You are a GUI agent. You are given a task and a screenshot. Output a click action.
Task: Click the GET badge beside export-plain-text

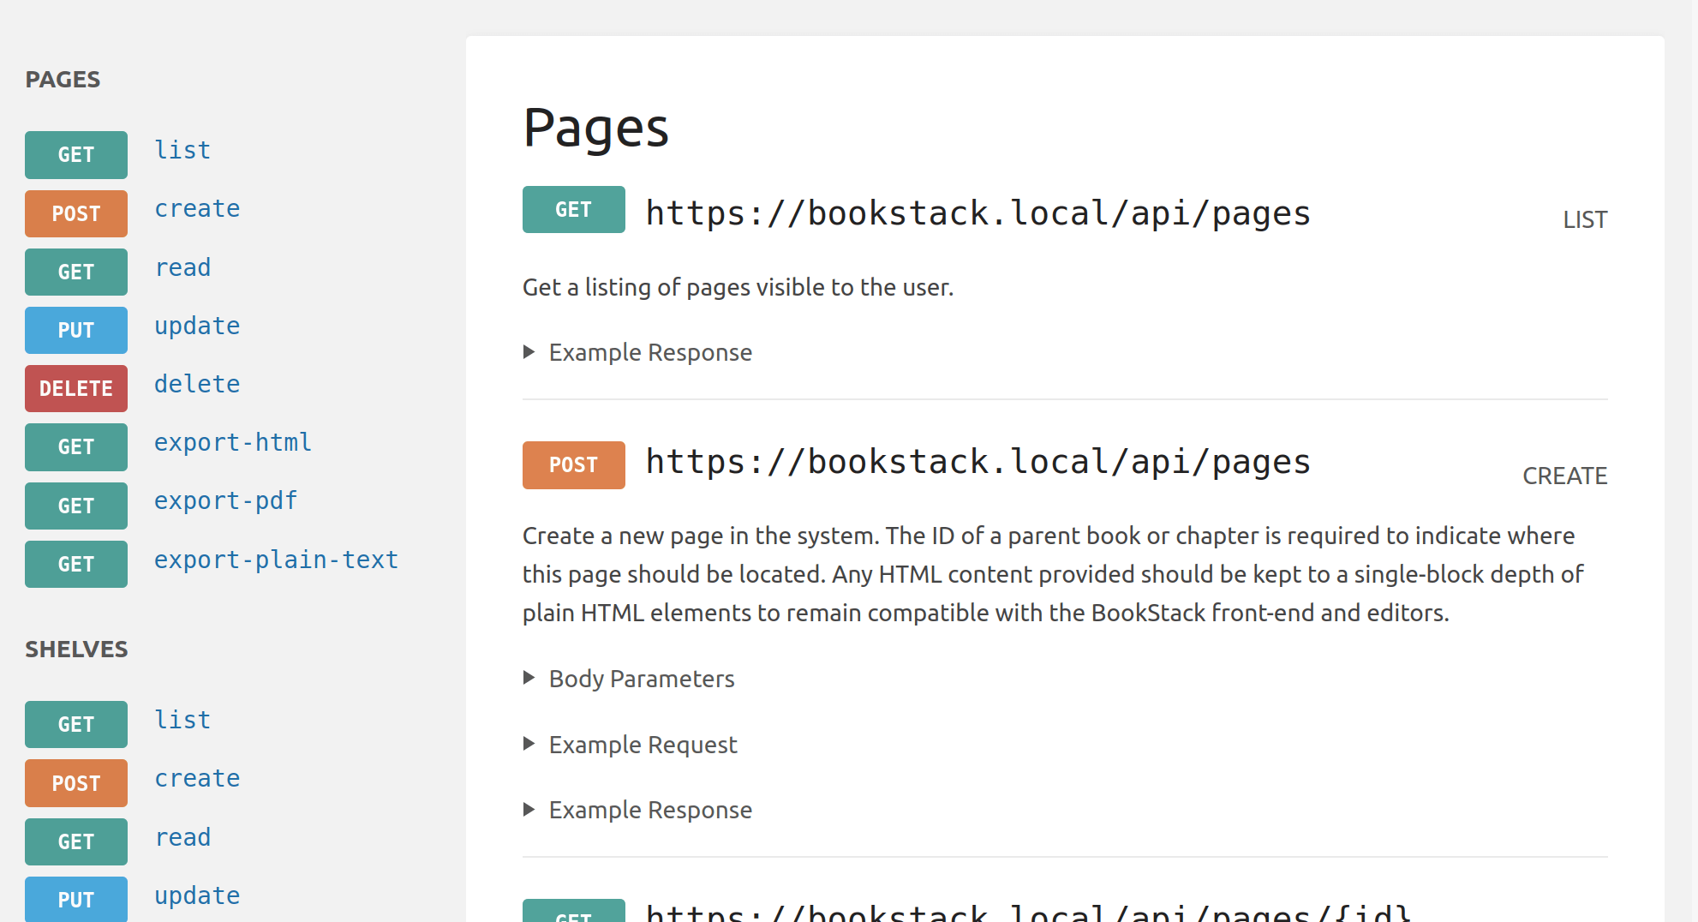(x=76, y=564)
